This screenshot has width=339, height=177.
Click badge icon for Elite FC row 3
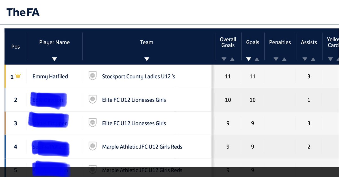click(93, 123)
